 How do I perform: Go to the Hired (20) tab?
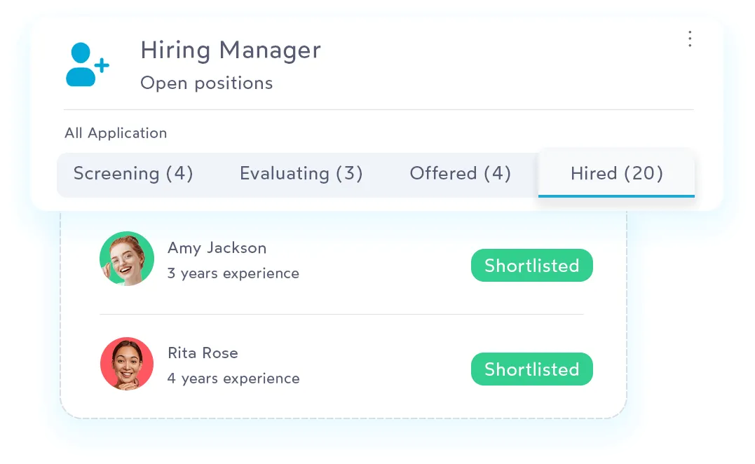616,174
